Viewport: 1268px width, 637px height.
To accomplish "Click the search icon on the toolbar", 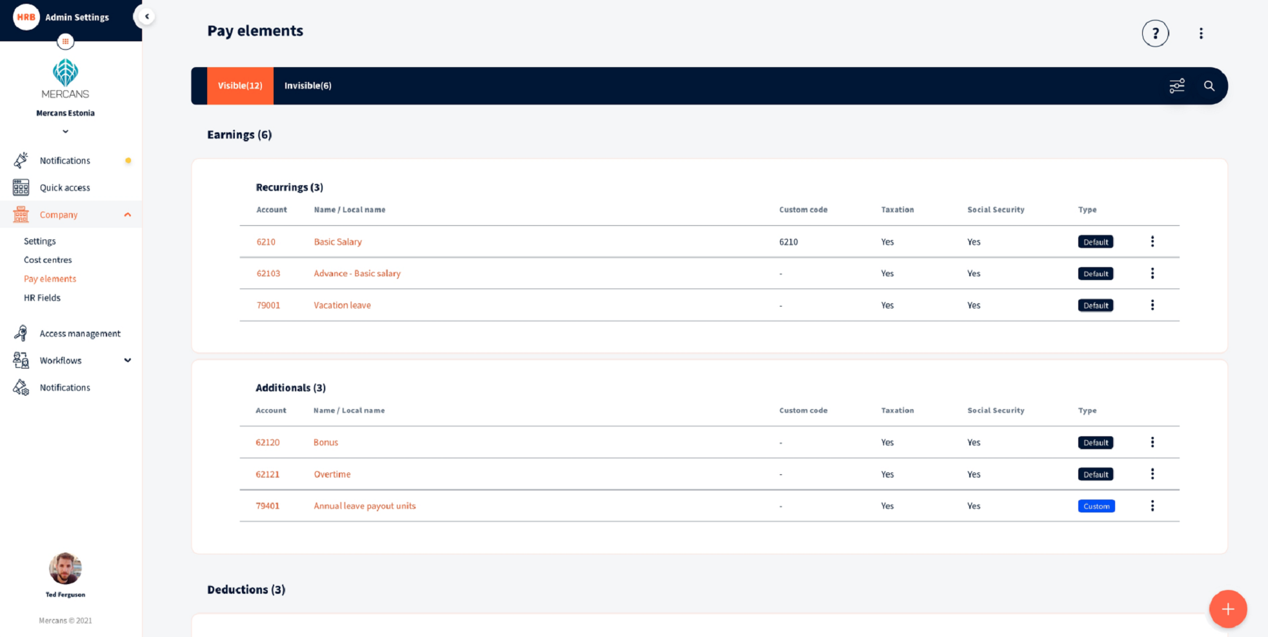I will (1209, 85).
